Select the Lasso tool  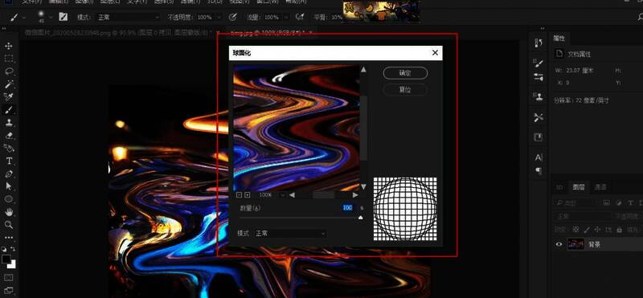9,71
